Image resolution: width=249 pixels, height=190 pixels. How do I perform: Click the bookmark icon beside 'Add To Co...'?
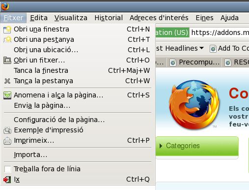213,49
